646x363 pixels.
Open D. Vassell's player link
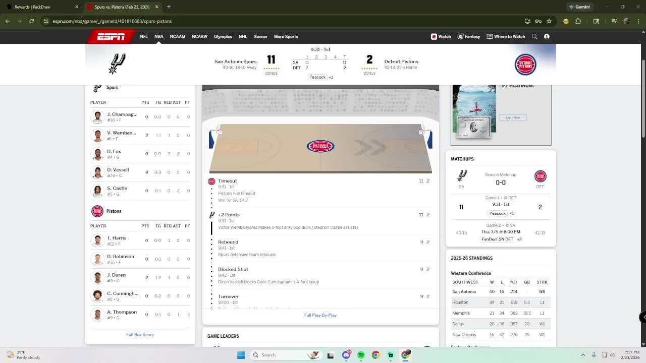[x=118, y=170]
